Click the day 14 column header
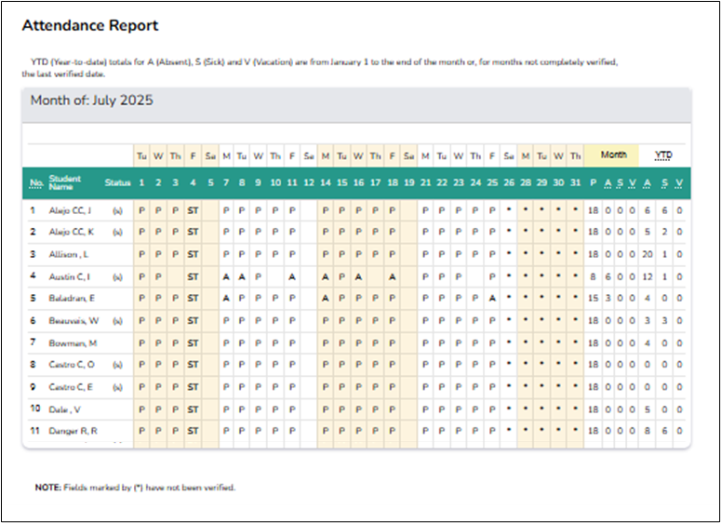Screen dimensions: 721x523 coord(326,183)
